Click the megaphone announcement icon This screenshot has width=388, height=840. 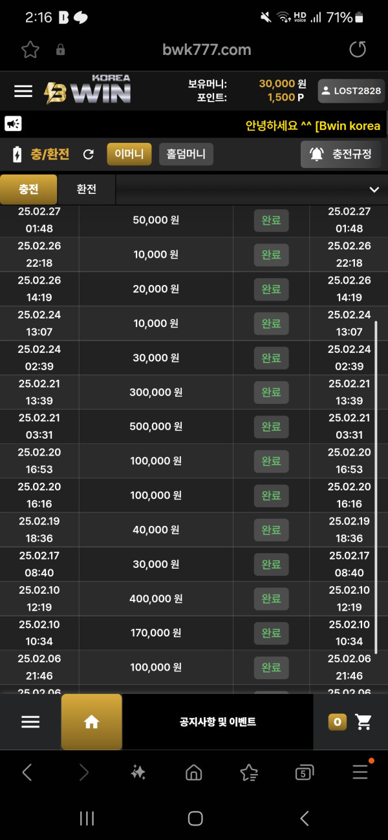click(x=14, y=123)
